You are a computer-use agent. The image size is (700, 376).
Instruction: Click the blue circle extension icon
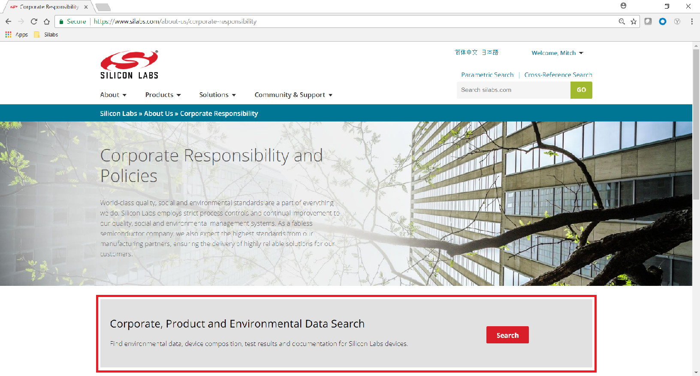(663, 21)
